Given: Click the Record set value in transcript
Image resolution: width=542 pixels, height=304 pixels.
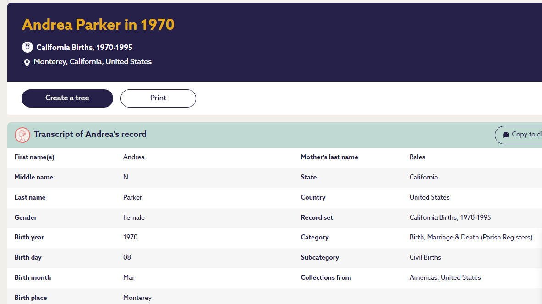Looking at the screenshot, I should [x=450, y=217].
